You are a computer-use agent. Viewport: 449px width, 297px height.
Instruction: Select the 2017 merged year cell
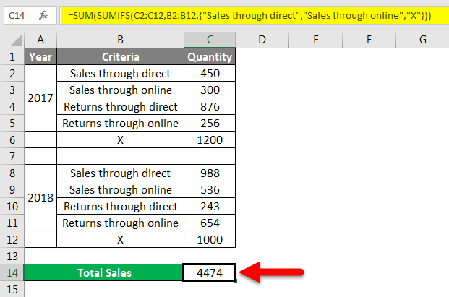pos(40,98)
